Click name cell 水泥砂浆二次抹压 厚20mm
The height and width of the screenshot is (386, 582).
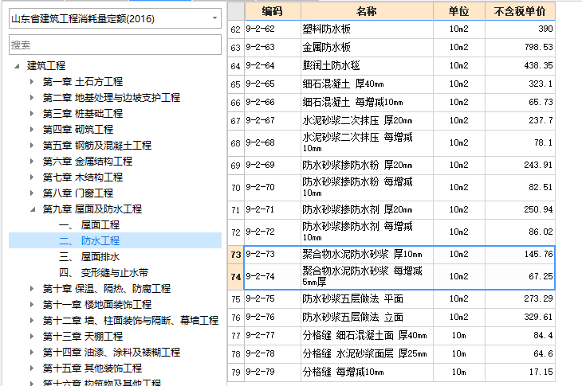tap(367, 121)
